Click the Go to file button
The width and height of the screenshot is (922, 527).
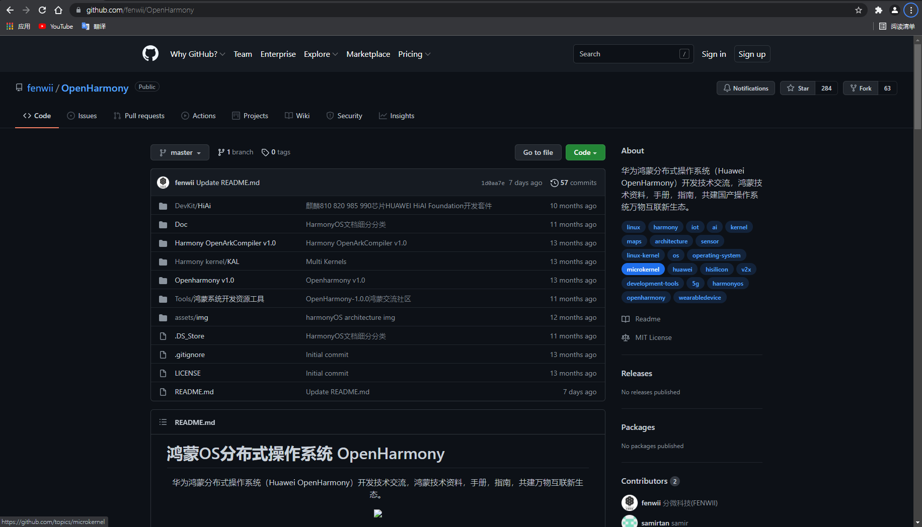point(538,152)
